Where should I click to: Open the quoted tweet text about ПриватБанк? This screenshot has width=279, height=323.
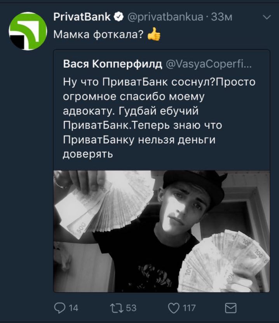[159, 118]
